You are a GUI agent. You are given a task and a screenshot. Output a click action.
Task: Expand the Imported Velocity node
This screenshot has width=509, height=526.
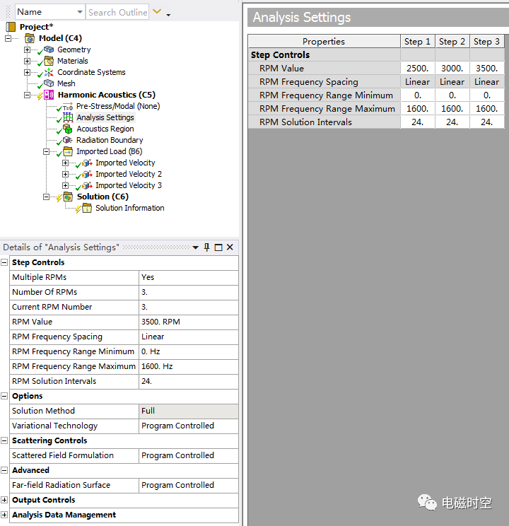pos(66,163)
